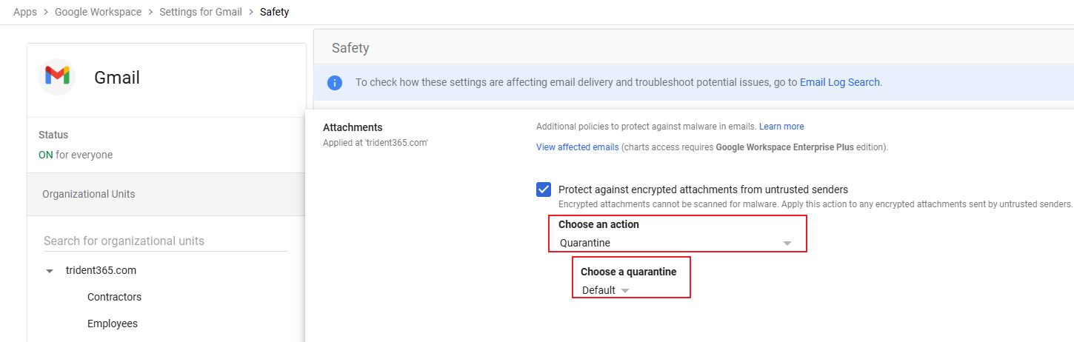Open Settings for Gmail breadcrumb
Viewport: 1074px width, 342px height.
point(201,12)
